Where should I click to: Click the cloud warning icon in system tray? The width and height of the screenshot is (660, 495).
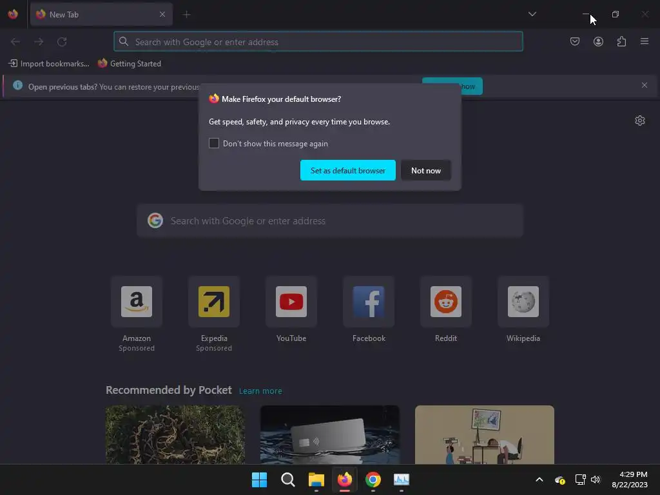tap(560, 480)
